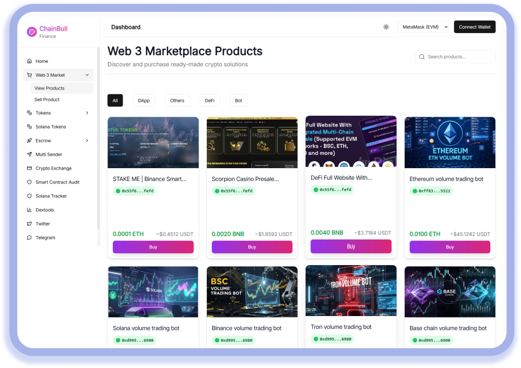Click the Twitter bird icon
521x368 pixels.
coord(30,224)
